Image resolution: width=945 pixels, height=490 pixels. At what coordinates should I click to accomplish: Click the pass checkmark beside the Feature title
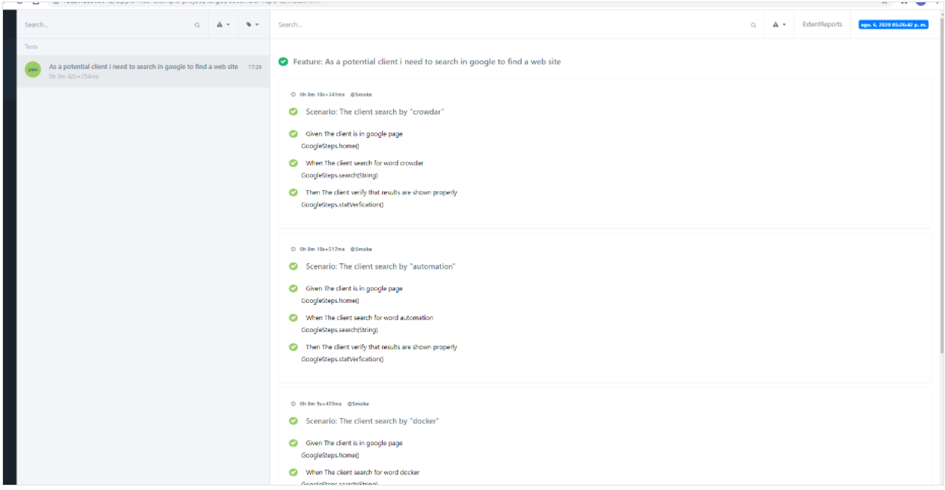pos(283,61)
